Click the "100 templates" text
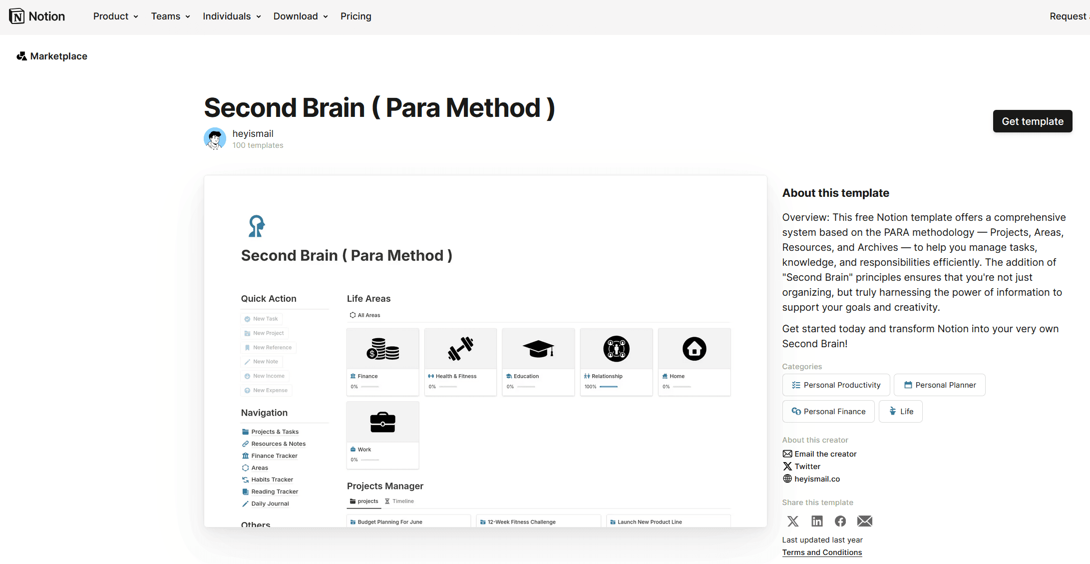Screen dimensions: 1090x564 point(258,145)
